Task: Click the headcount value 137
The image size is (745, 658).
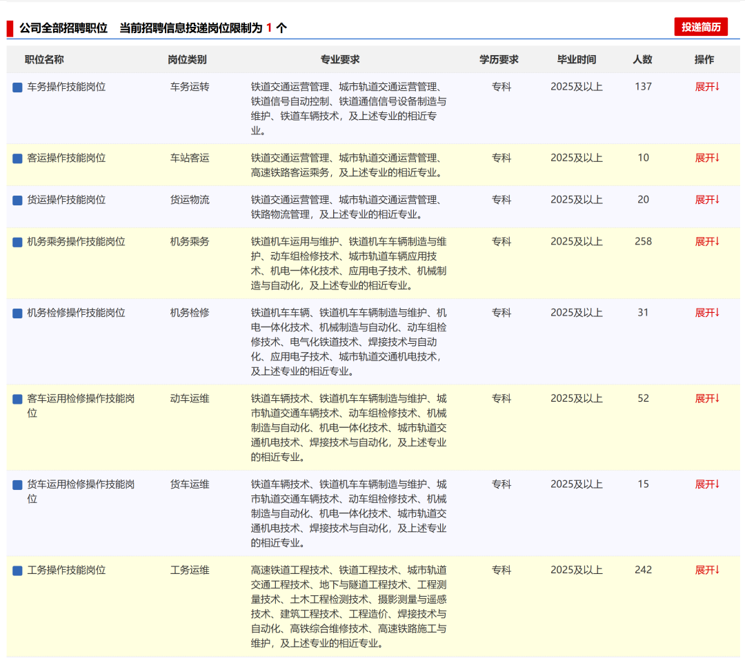Action: (x=644, y=87)
